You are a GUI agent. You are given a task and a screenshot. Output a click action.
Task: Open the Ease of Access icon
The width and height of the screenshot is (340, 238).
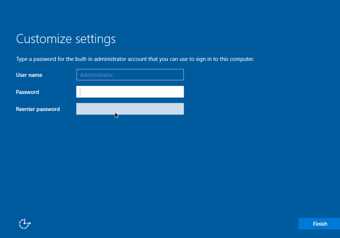[x=25, y=224]
